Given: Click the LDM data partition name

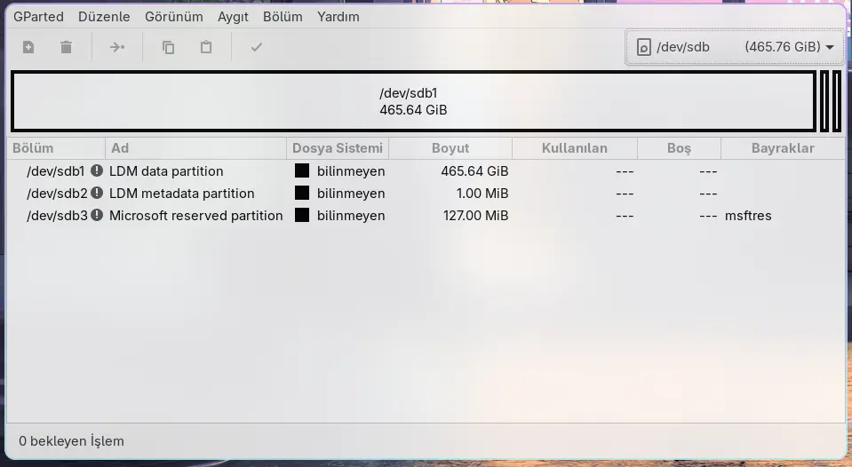Looking at the screenshot, I should tap(166, 171).
